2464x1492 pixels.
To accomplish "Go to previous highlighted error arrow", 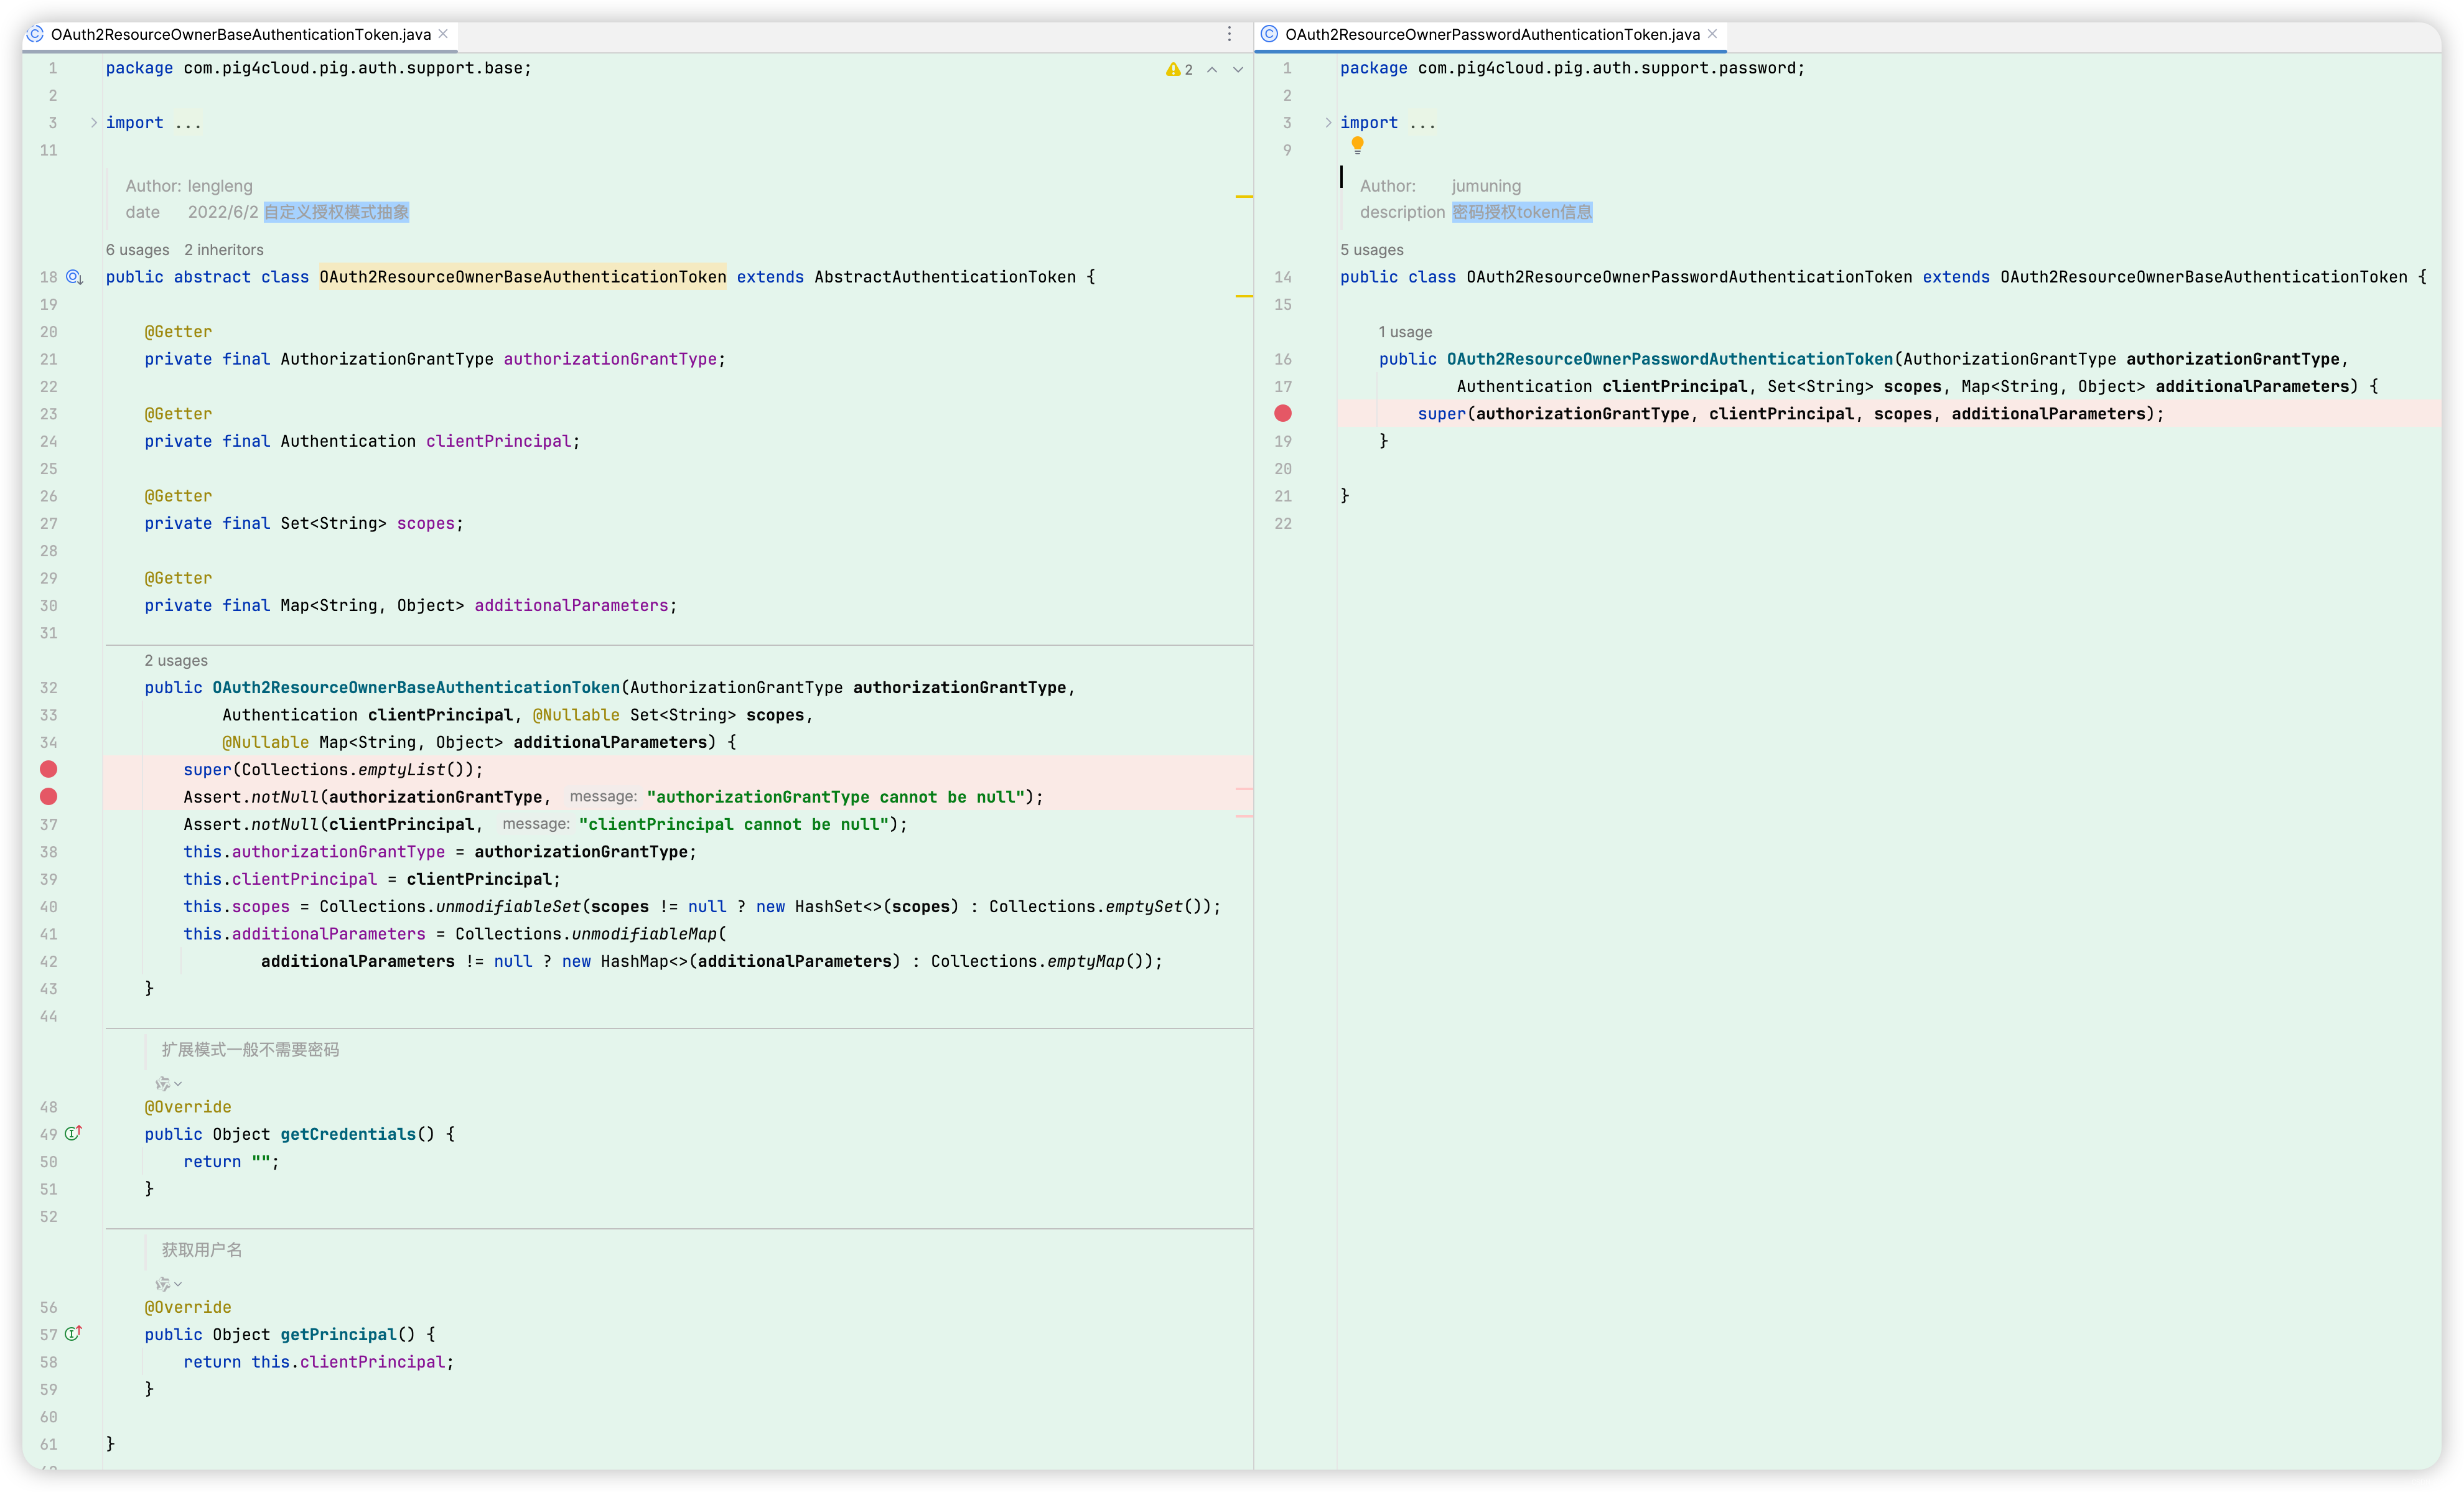I will (x=1211, y=69).
